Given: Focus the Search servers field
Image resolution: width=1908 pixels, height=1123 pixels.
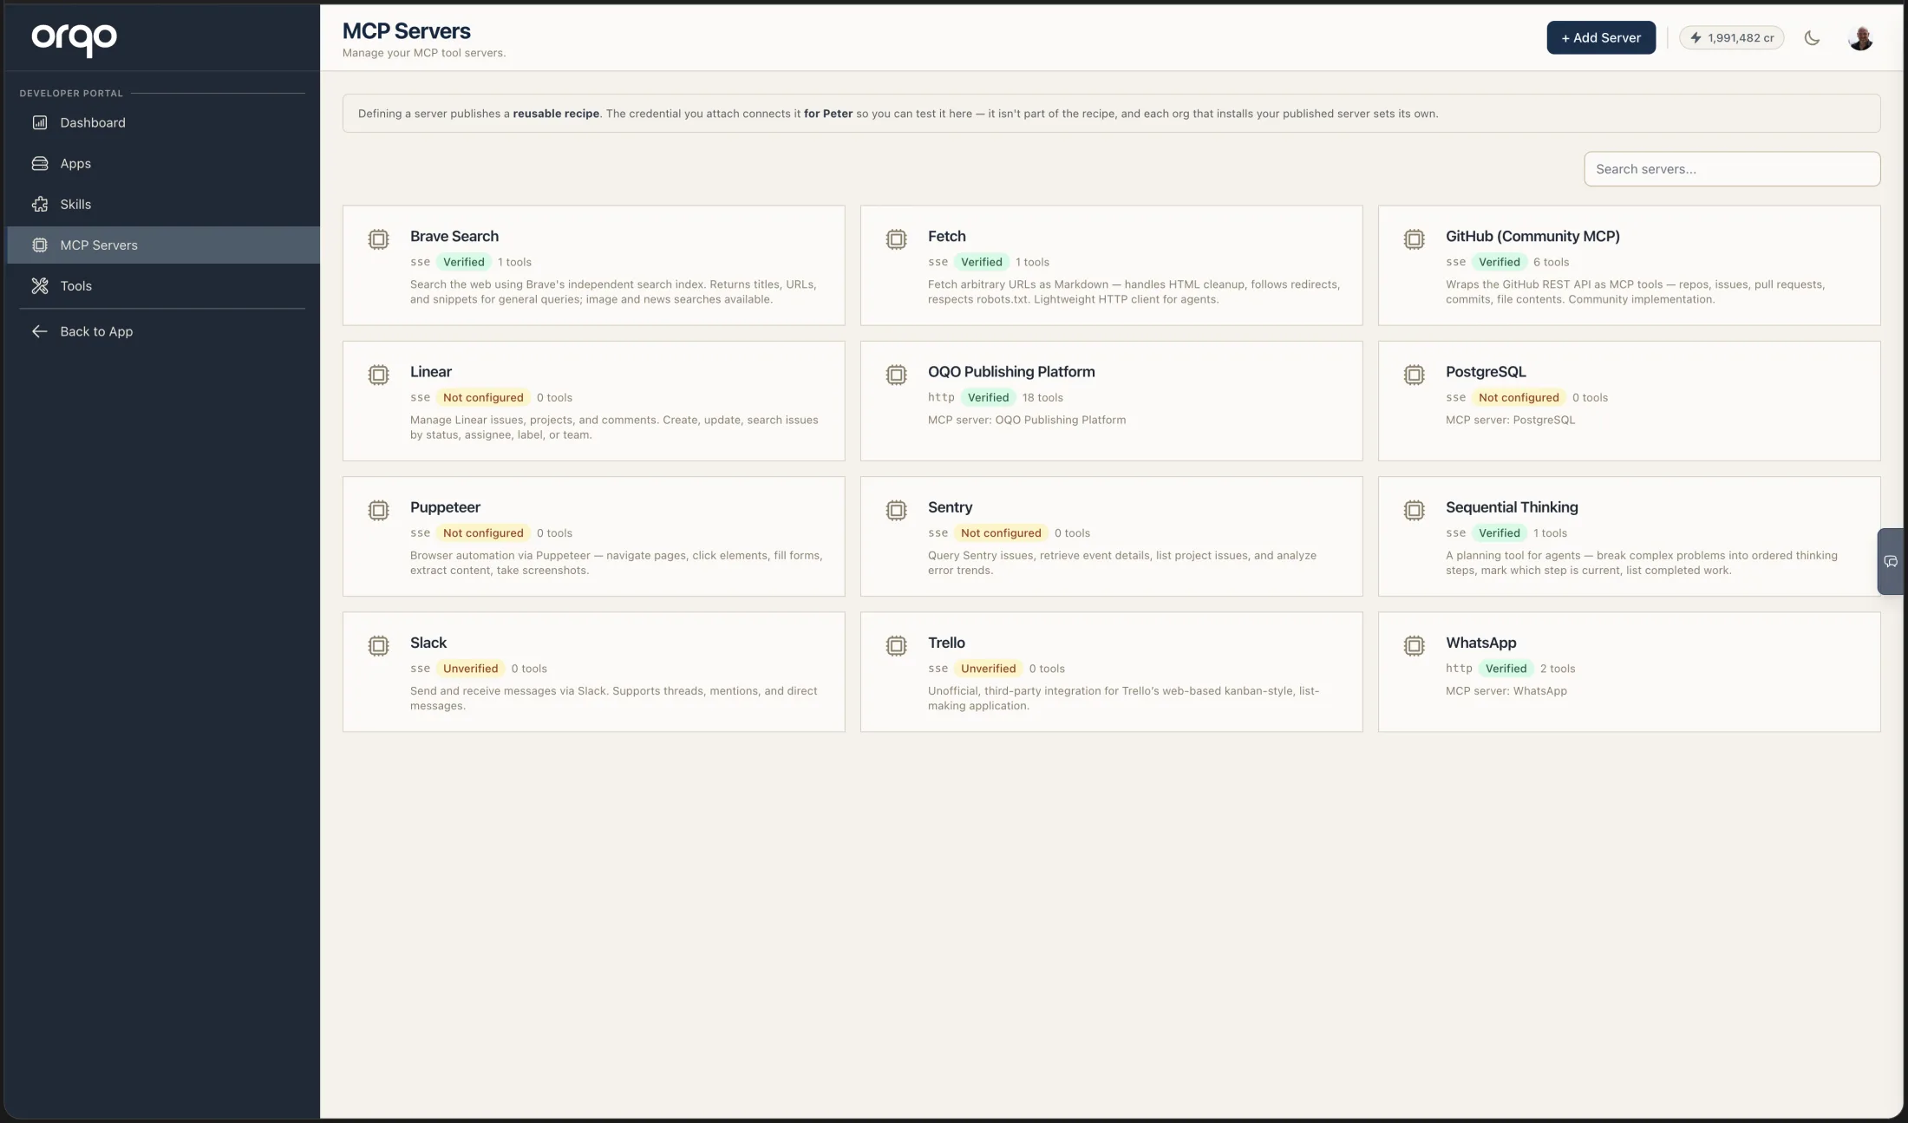Looking at the screenshot, I should pos(1732,169).
